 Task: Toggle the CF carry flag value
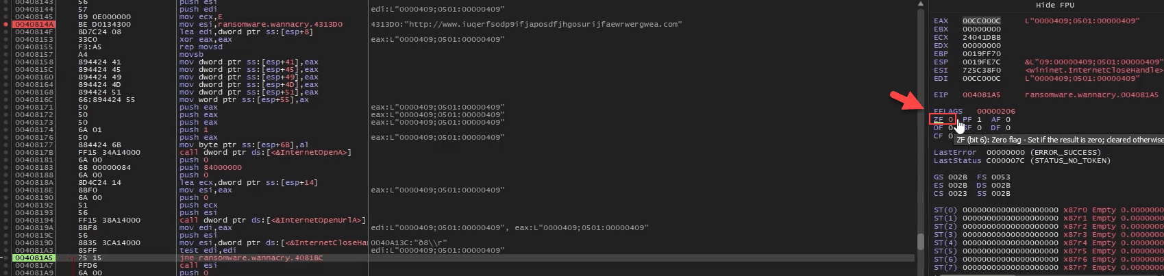coord(950,136)
